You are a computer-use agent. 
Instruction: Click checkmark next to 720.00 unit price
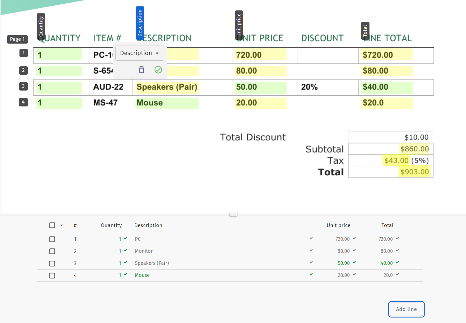pos(354,238)
